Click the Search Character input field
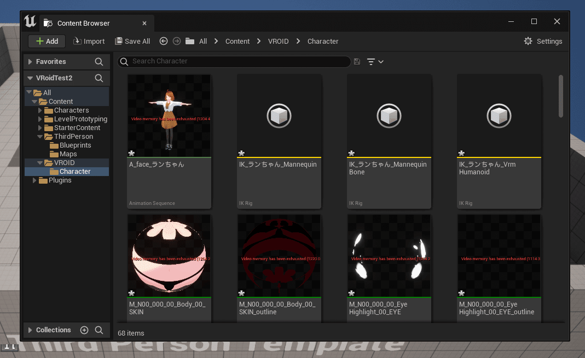 tap(235, 62)
